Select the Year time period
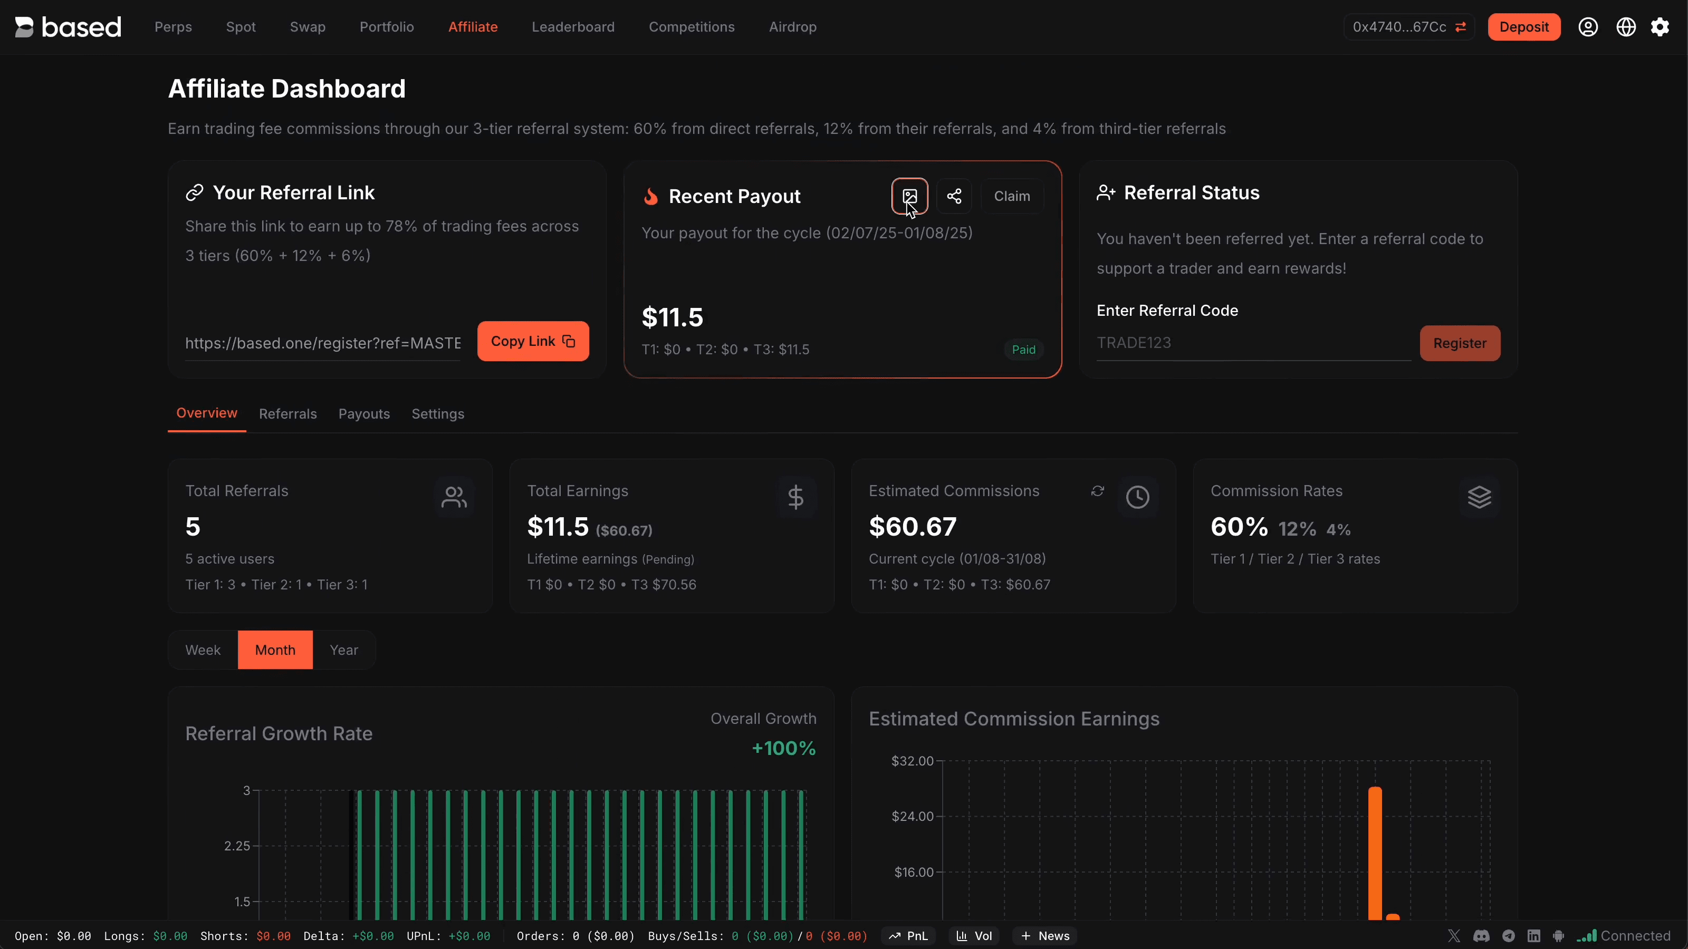1688x949 pixels. (x=343, y=650)
